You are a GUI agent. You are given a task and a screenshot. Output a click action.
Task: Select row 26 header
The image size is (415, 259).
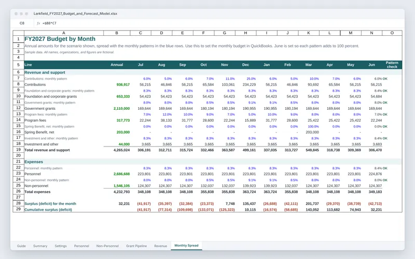[18, 191]
